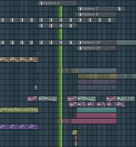Select the Pattern 8 clip
136x147 pixels.
coord(97,15)
